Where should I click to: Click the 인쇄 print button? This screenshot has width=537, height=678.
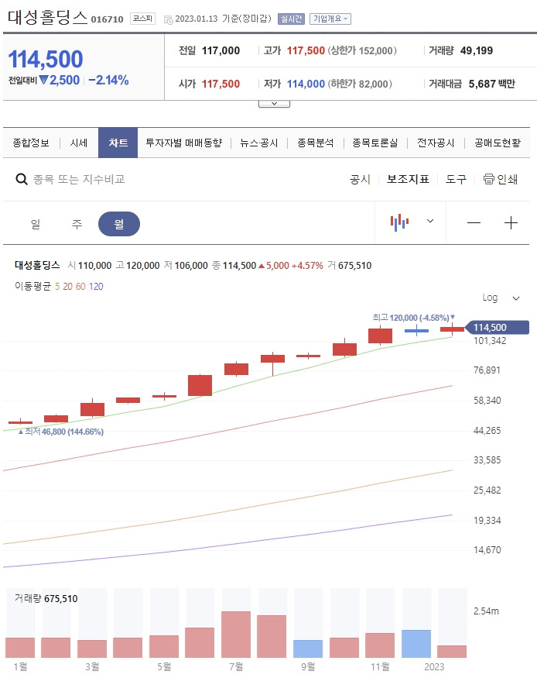pos(501,179)
